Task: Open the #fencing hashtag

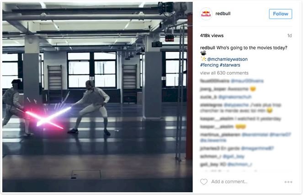Action: [209, 65]
